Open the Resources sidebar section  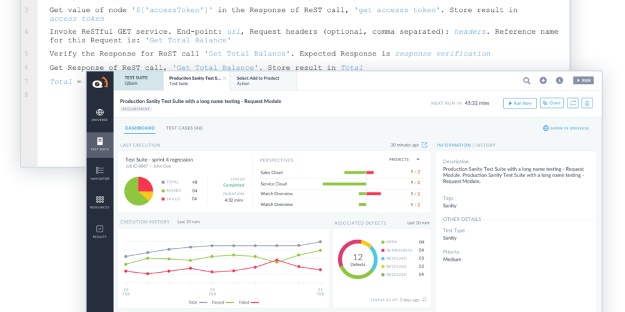[x=99, y=202]
